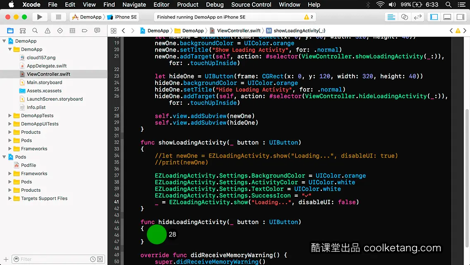Open the Debug menu
Screen dimensions: 470x265
coord(215,5)
